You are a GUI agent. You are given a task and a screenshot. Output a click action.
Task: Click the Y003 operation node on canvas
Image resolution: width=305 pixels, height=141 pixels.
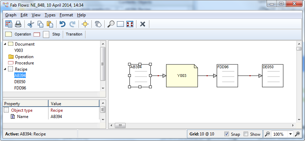coord(181,76)
